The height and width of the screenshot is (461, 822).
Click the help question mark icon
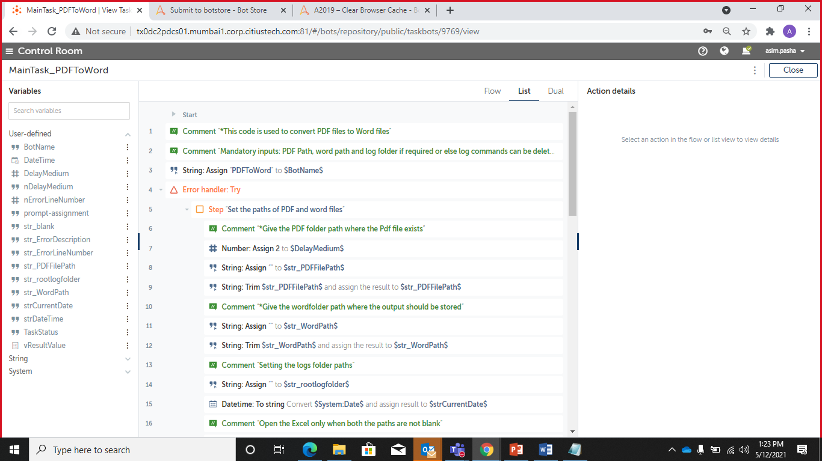pyautogui.click(x=702, y=51)
